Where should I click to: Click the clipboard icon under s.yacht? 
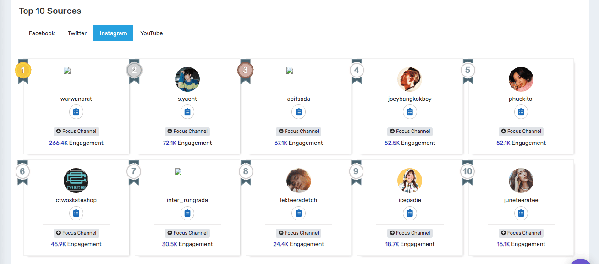pos(187,112)
